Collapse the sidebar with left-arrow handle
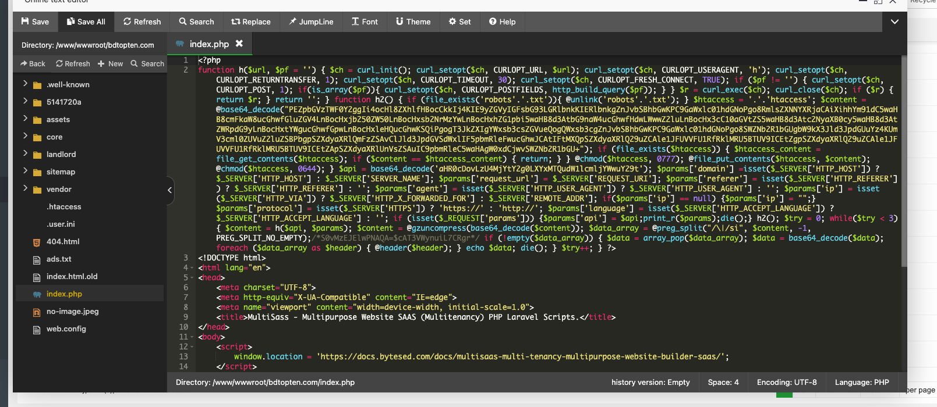 click(x=169, y=190)
